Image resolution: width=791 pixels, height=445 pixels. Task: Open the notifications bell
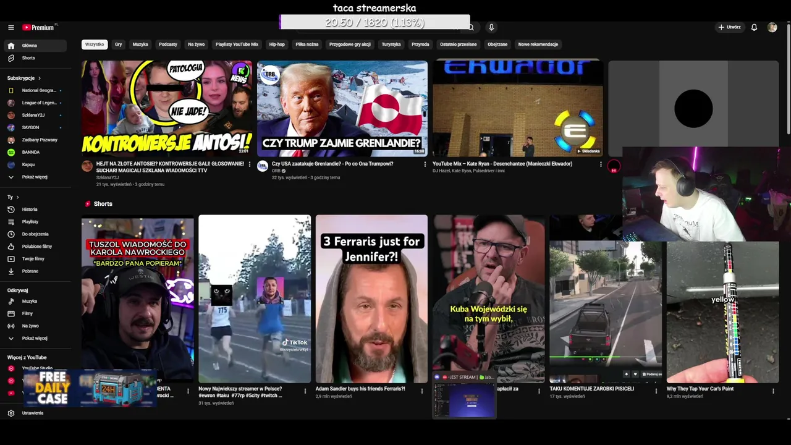(754, 27)
